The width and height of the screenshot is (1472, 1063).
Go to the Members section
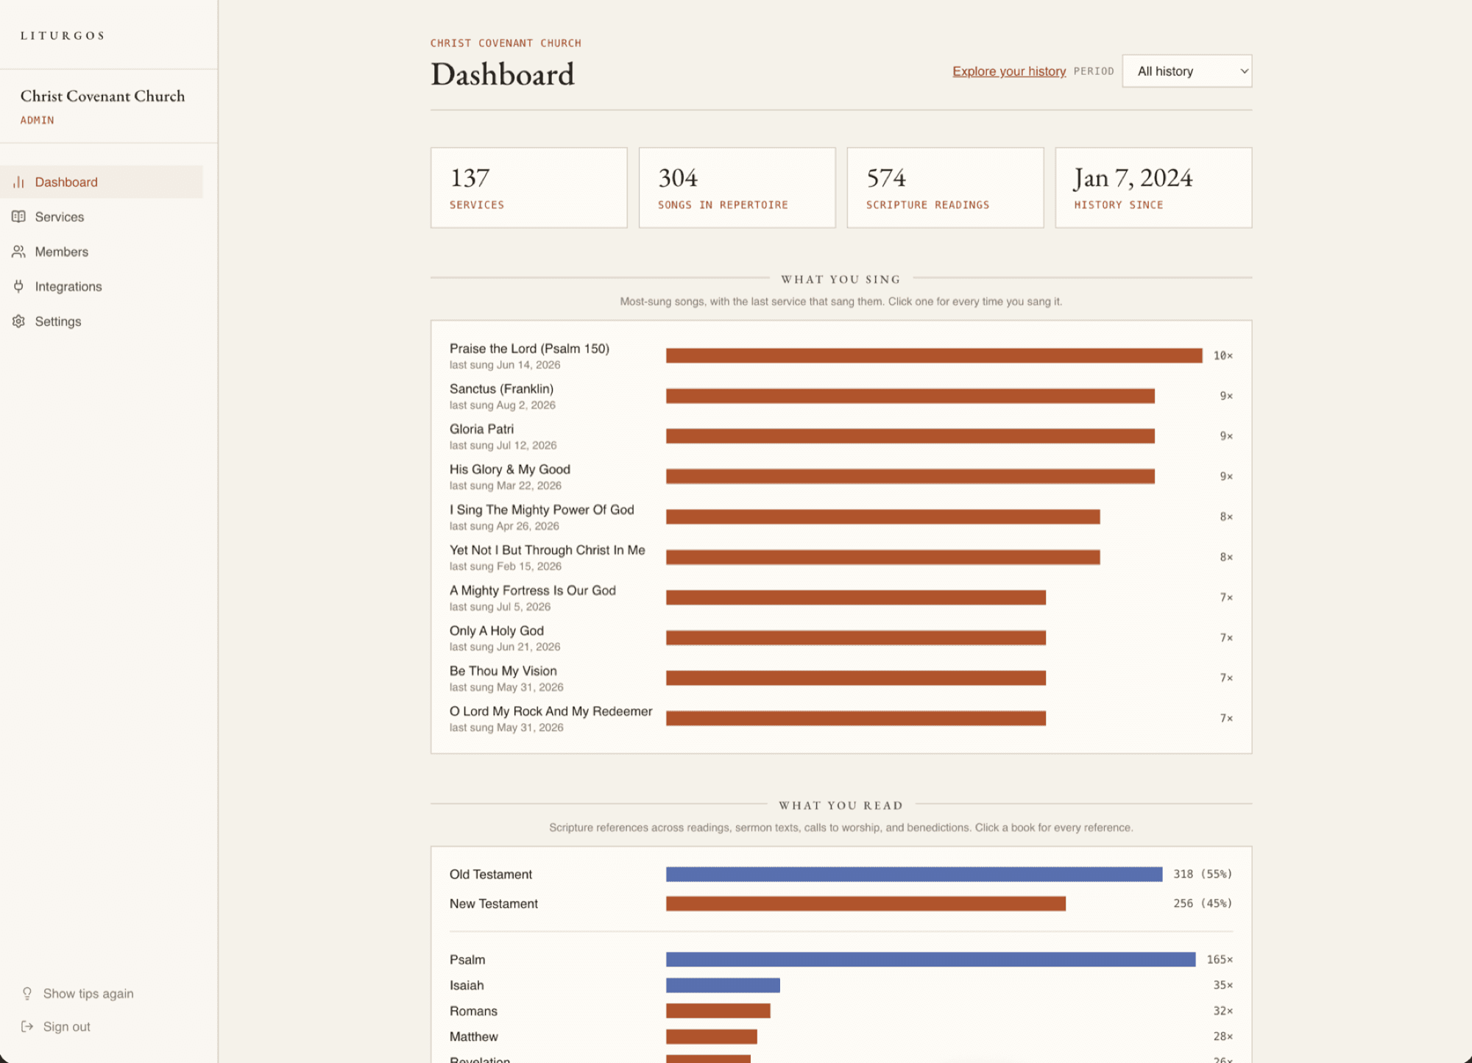pos(102,252)
